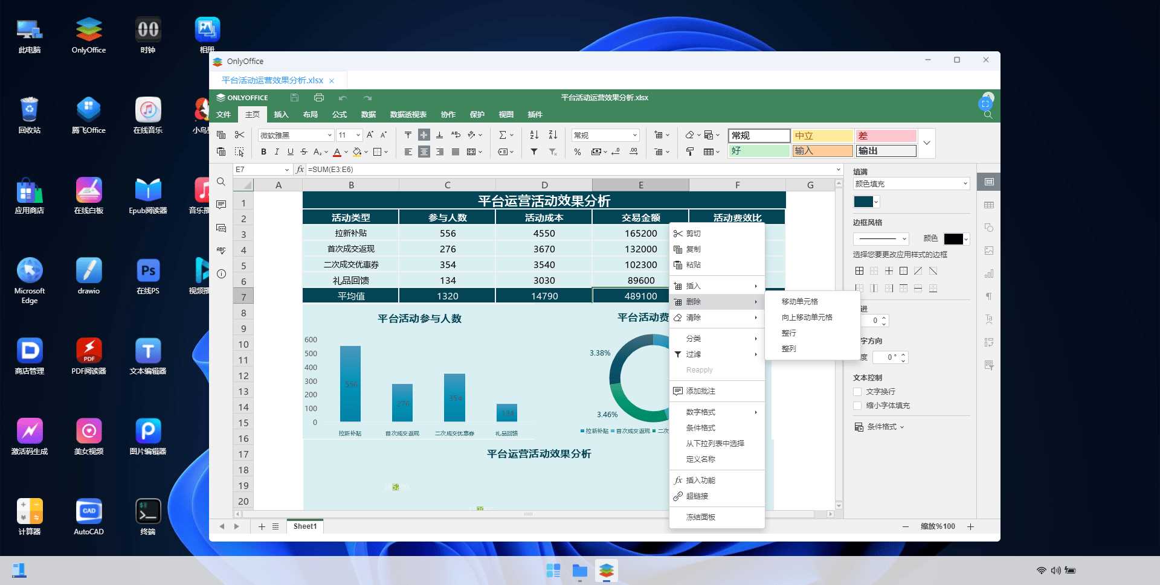The image size is (1160, 585).
Task: Select the italic formatting tool
Action: point(276,151)
